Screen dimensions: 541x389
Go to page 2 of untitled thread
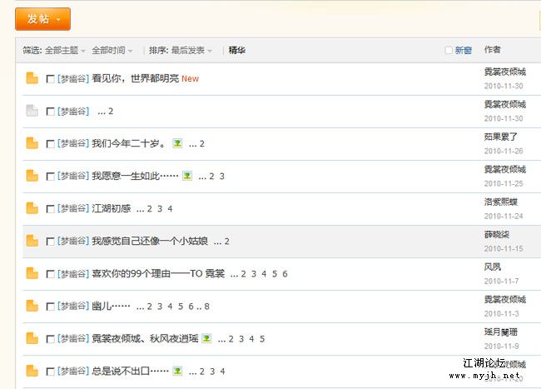tap(111, 111)
